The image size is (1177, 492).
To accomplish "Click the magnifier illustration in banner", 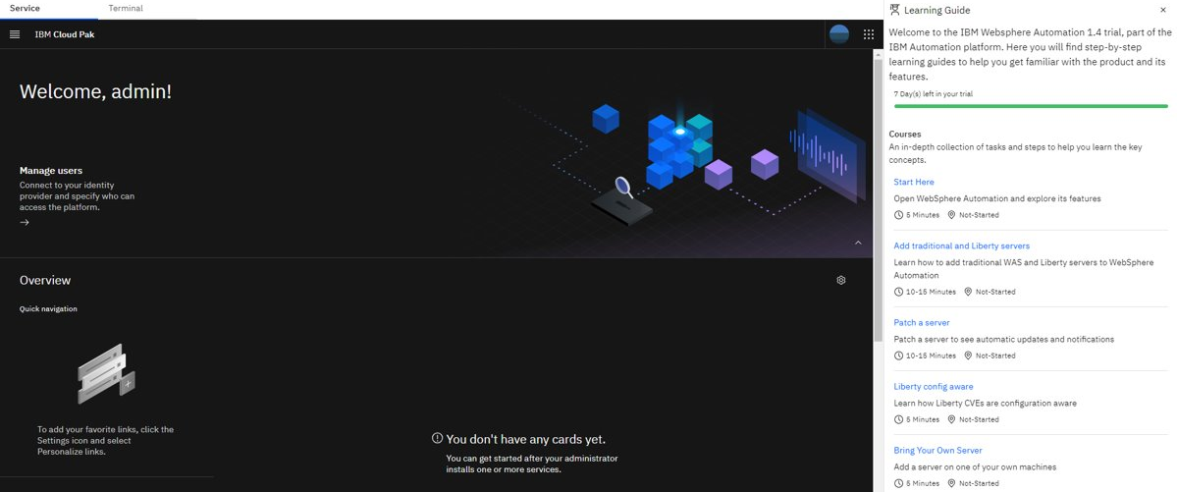I will [623, 187].
